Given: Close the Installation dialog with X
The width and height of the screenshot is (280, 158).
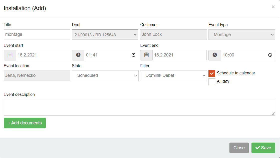Looking at the screenshot, I should [x=273, y=7].
